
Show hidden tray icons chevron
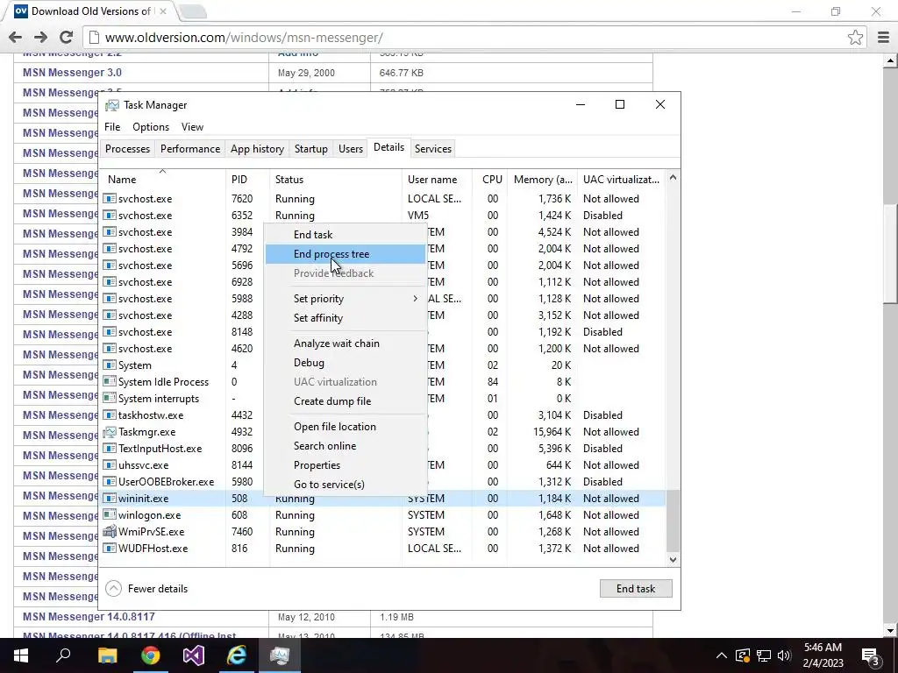(722, 655)
